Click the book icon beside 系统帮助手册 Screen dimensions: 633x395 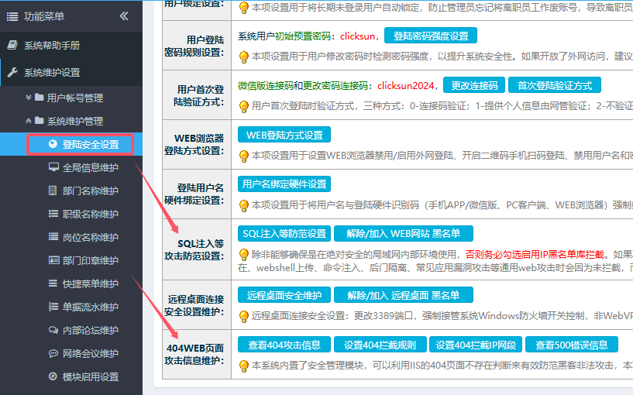click(x=12, y=46)
